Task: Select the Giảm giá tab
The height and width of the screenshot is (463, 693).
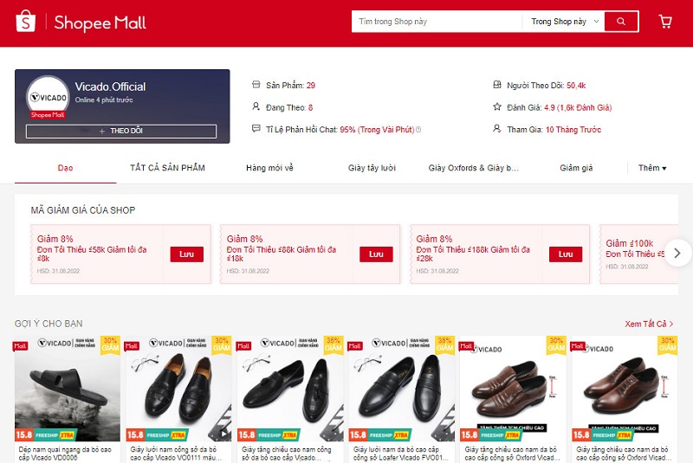Action: click(576, 168)
